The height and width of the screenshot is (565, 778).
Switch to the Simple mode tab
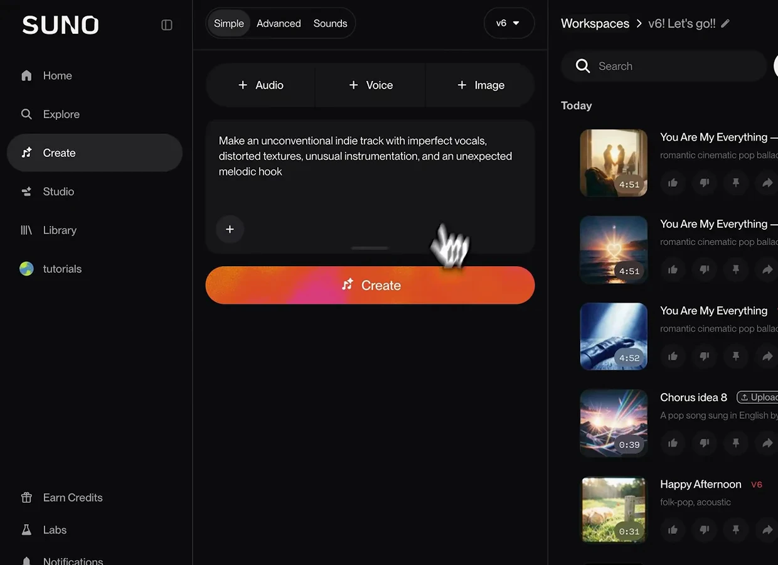point(229,23)
